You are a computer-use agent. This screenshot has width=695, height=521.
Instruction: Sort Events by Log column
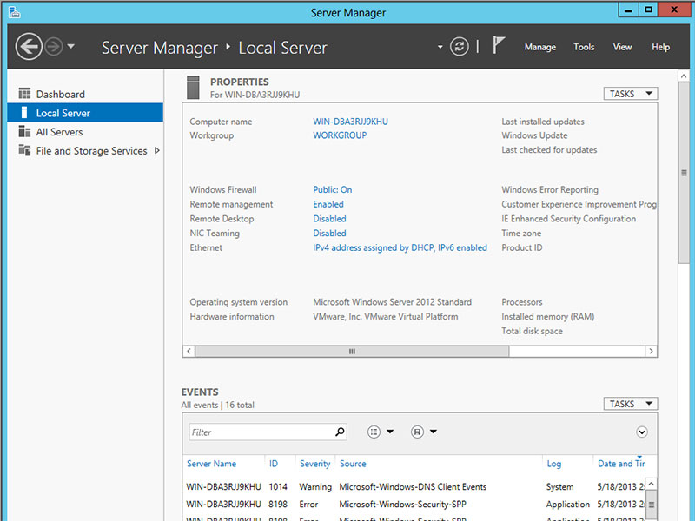(554, 464)
